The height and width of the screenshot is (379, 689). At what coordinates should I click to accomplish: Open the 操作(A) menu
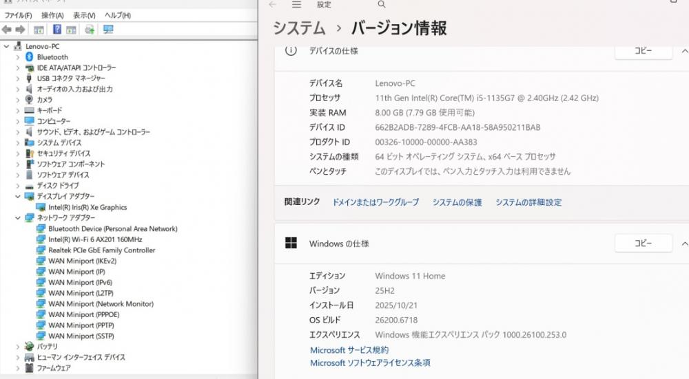click(52, 15)
